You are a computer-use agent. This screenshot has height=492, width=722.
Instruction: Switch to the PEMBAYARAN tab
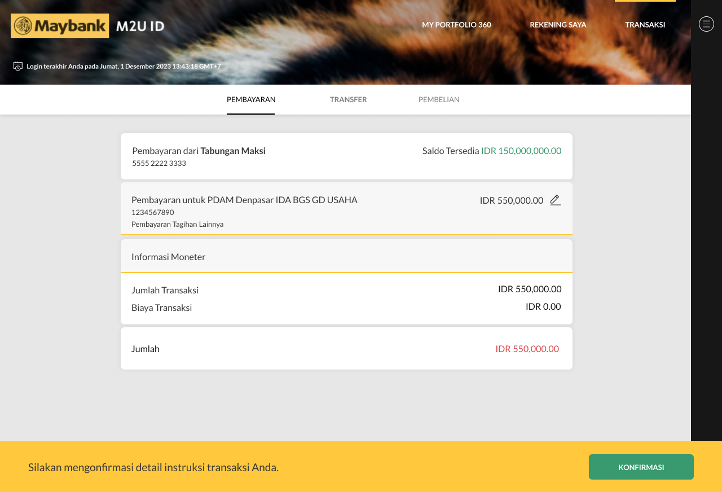[251, 100]
